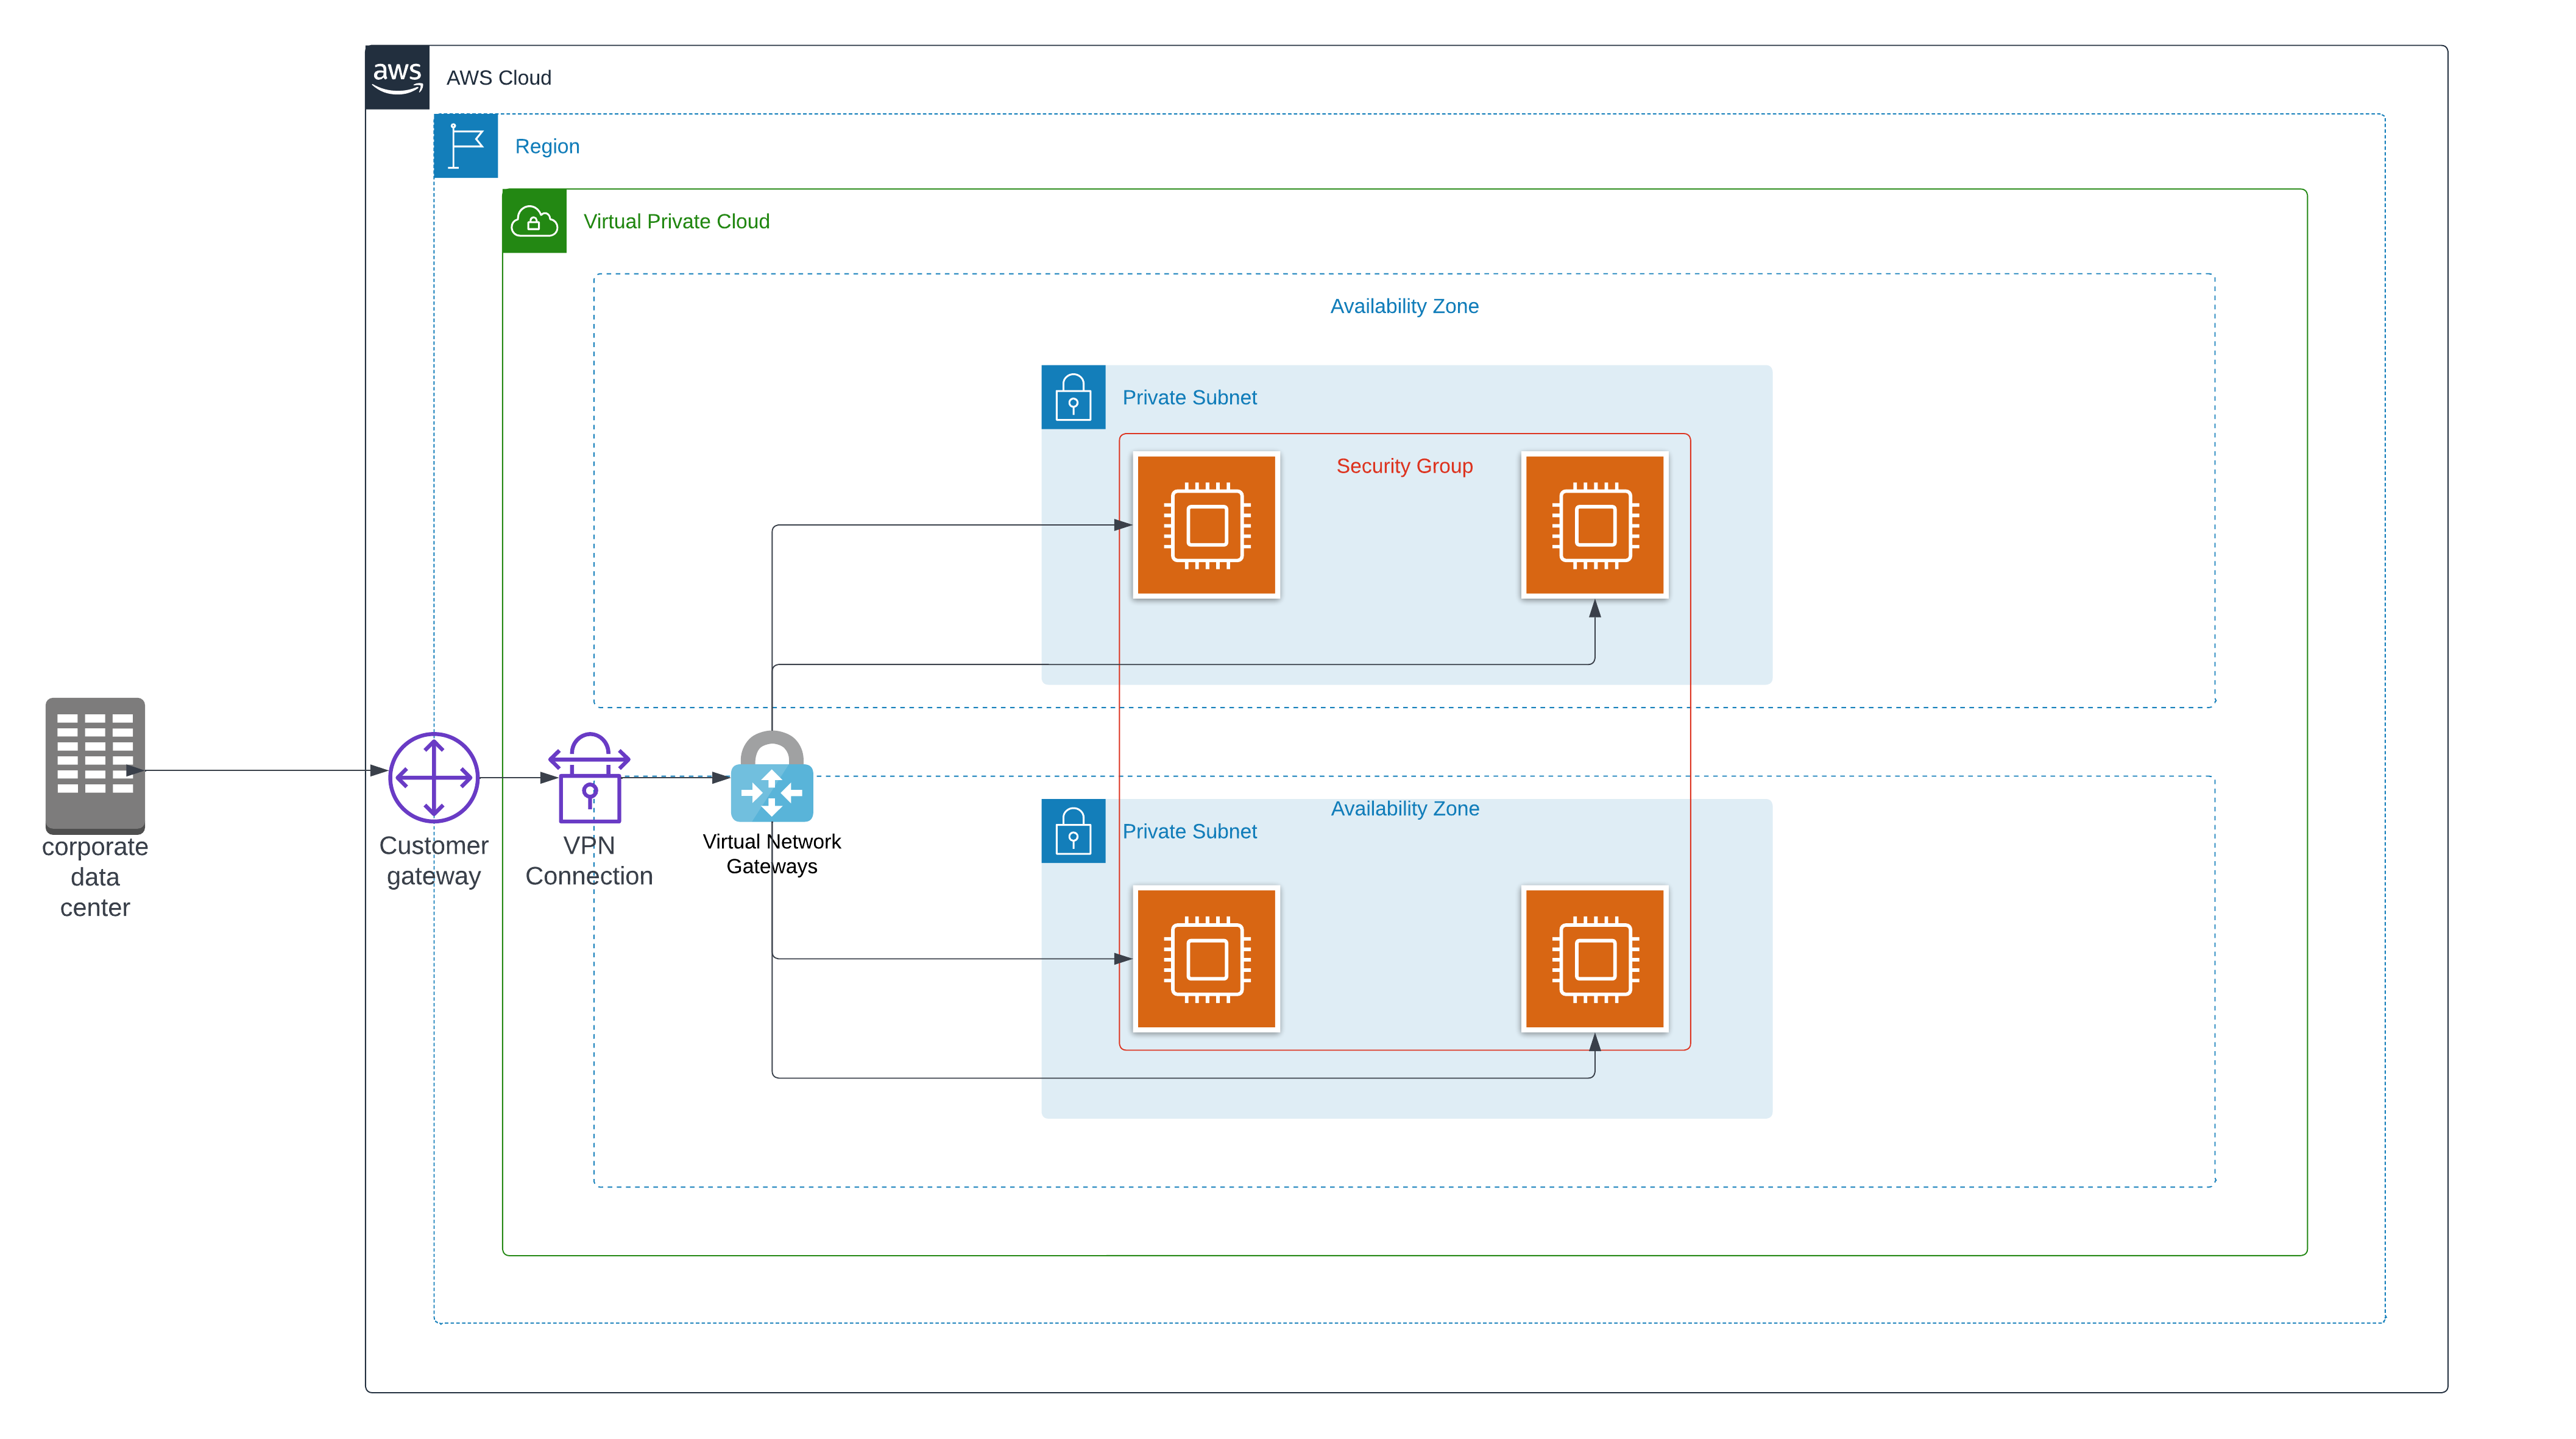
Task: Select the upper Private Subnet lock icon
Action: coord(1073,396)
